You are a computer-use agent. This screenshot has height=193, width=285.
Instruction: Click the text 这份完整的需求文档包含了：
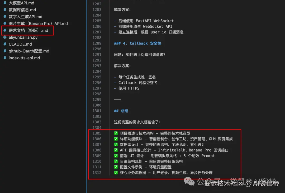(137, 122)
